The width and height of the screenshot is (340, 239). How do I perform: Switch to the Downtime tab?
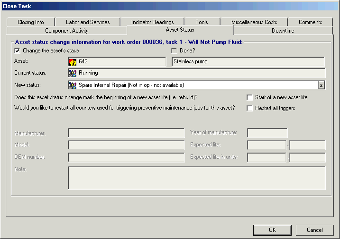pos(283,31)
